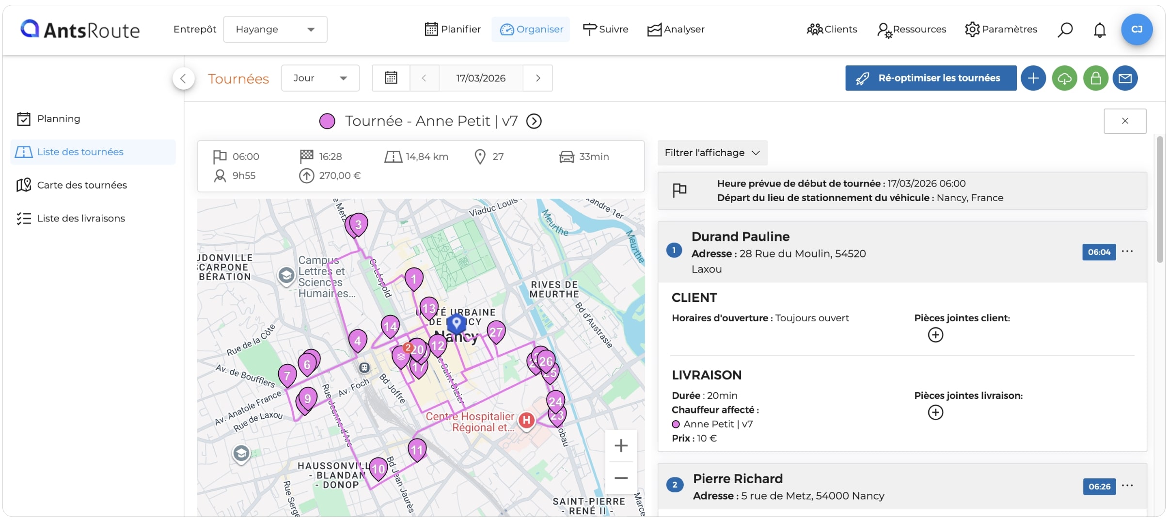Add a delivery attachment (Pièces jointes livraison)

[935, 412]
